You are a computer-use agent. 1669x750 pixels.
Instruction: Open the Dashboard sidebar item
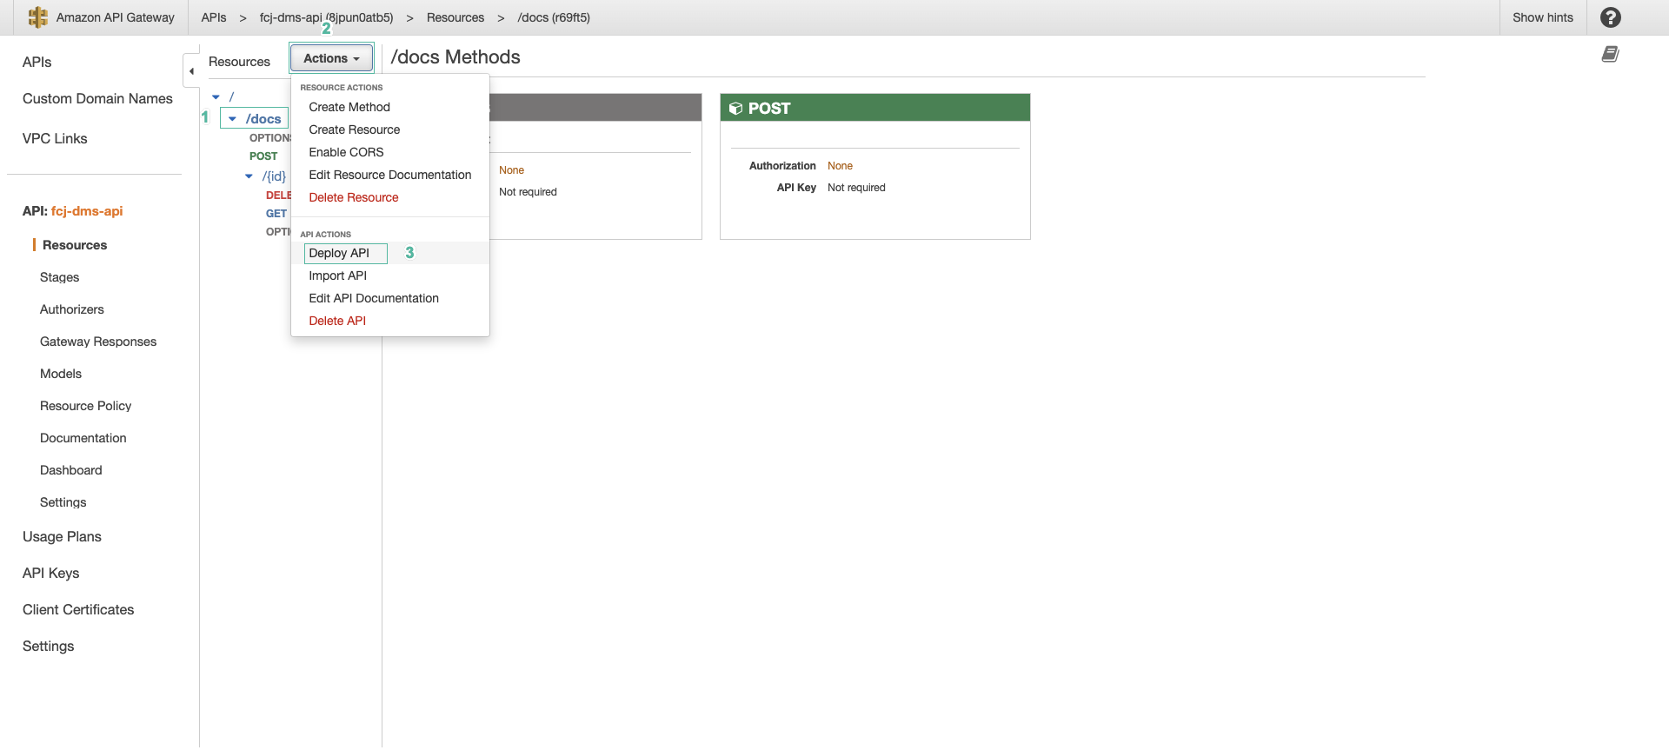tap(71, 470)
